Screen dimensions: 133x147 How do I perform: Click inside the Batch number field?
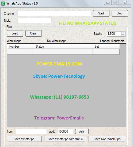pyautogui.click(x=114, y=34)
